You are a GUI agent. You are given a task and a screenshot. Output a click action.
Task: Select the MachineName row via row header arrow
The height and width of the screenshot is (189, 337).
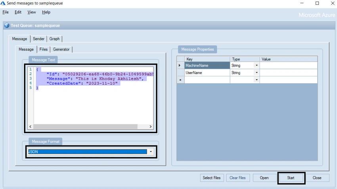[x=180, y=65]
